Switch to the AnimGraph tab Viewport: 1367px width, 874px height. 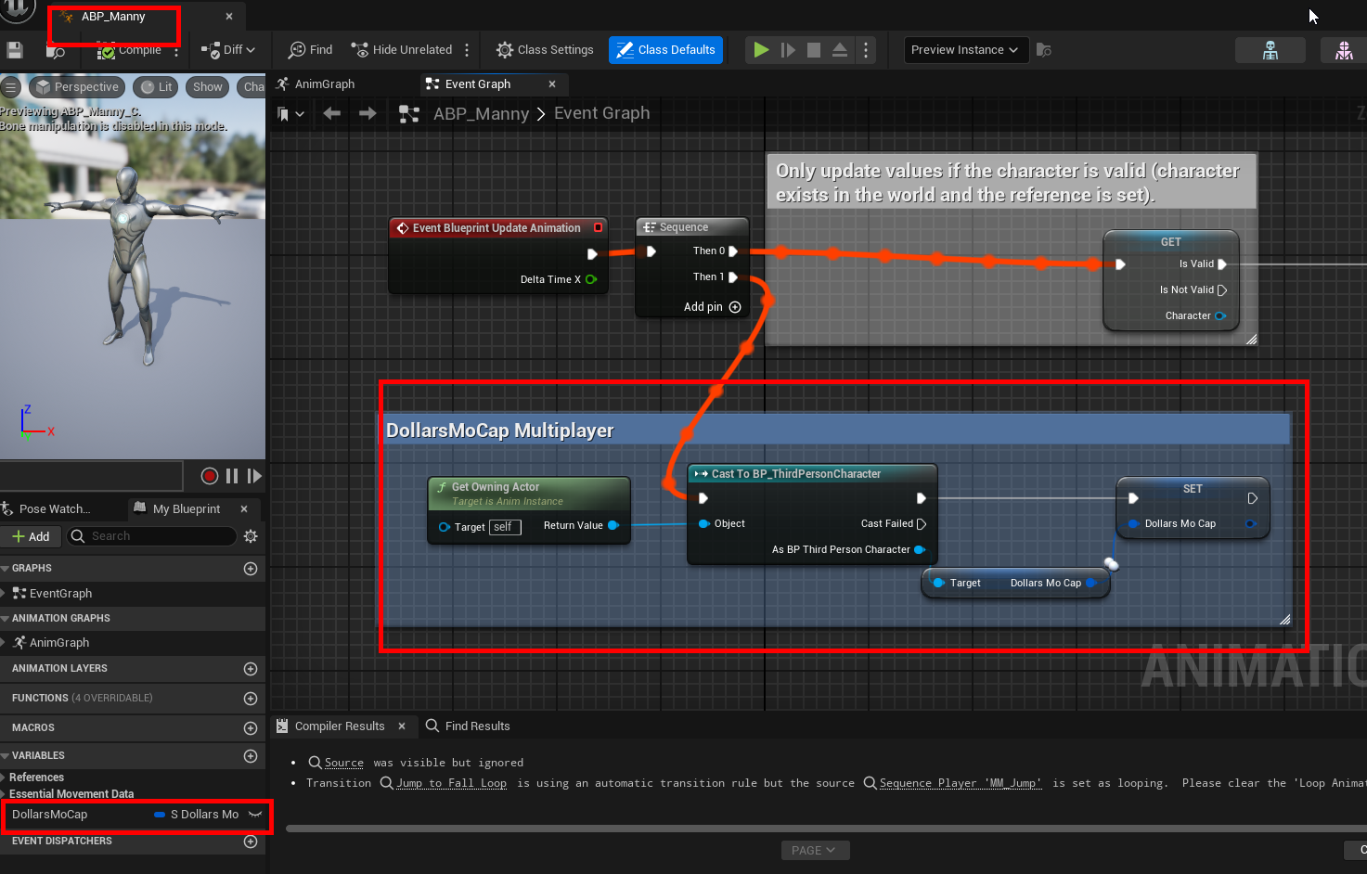point(324,84)
